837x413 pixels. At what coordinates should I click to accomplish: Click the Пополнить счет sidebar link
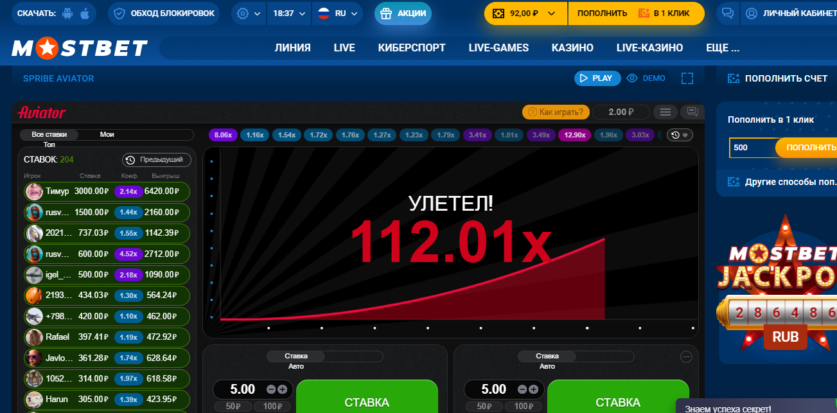[x=777, y=78]
